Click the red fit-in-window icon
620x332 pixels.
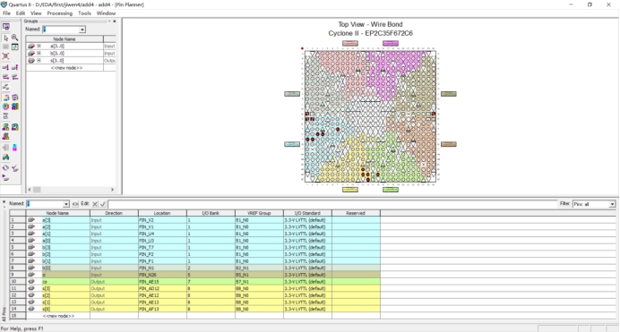(5, 56)
